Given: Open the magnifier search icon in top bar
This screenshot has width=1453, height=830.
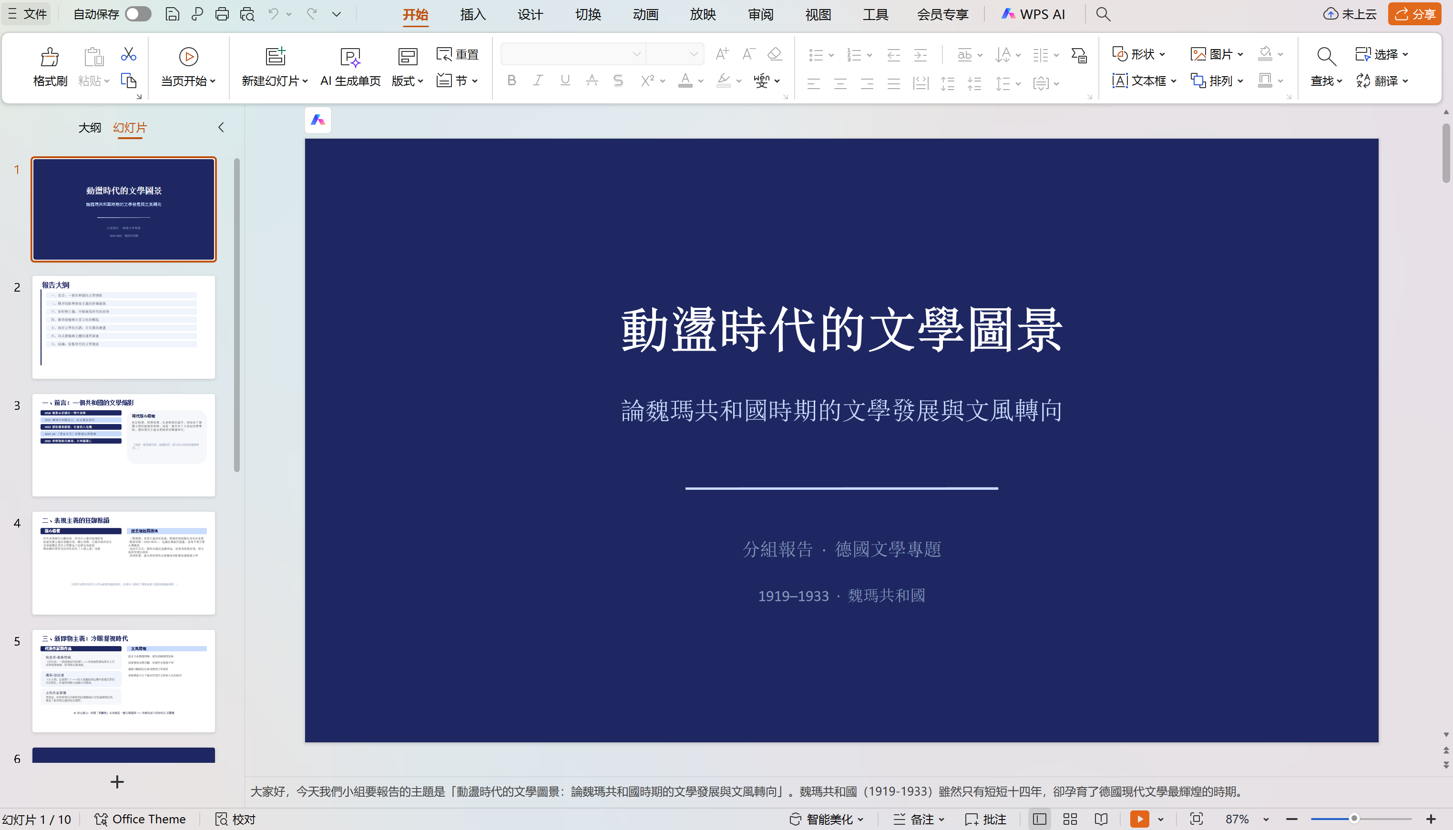Looking at the screenshot, I should click(x=1104, y=14).
